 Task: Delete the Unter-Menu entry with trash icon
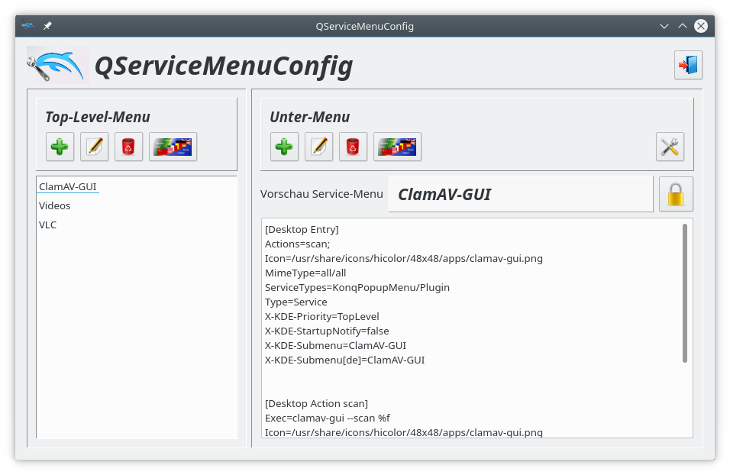353,147
